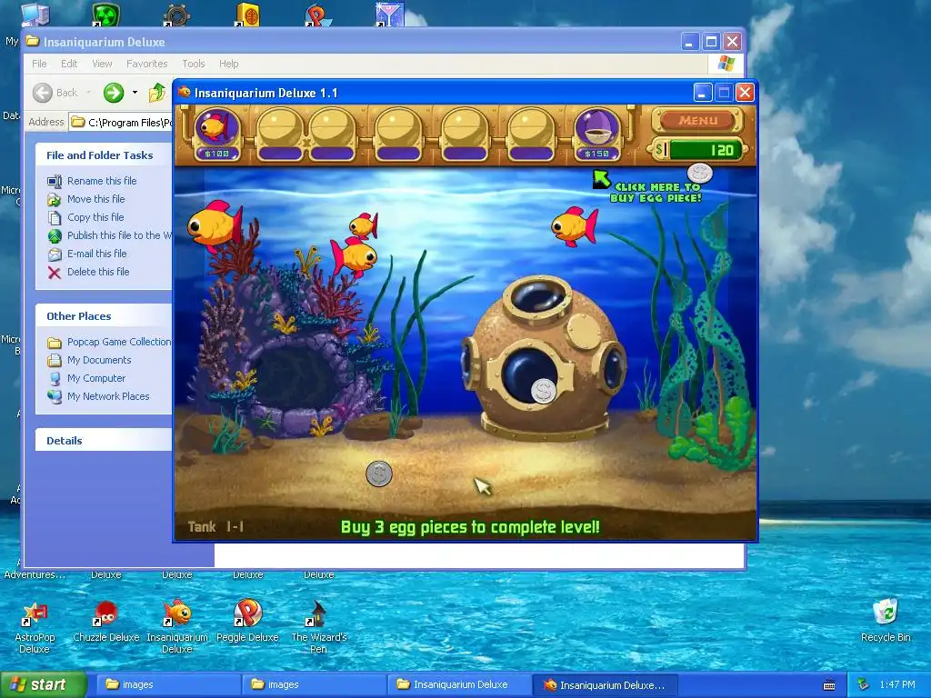This screenshot has width=931, height=698.
Task: Select Insaniquarium Deluxe desktop shortcut
Action: pyautogui.click(x=177, y=626)
